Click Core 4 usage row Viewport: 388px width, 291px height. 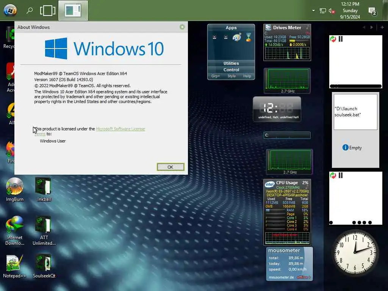(287, 229)
